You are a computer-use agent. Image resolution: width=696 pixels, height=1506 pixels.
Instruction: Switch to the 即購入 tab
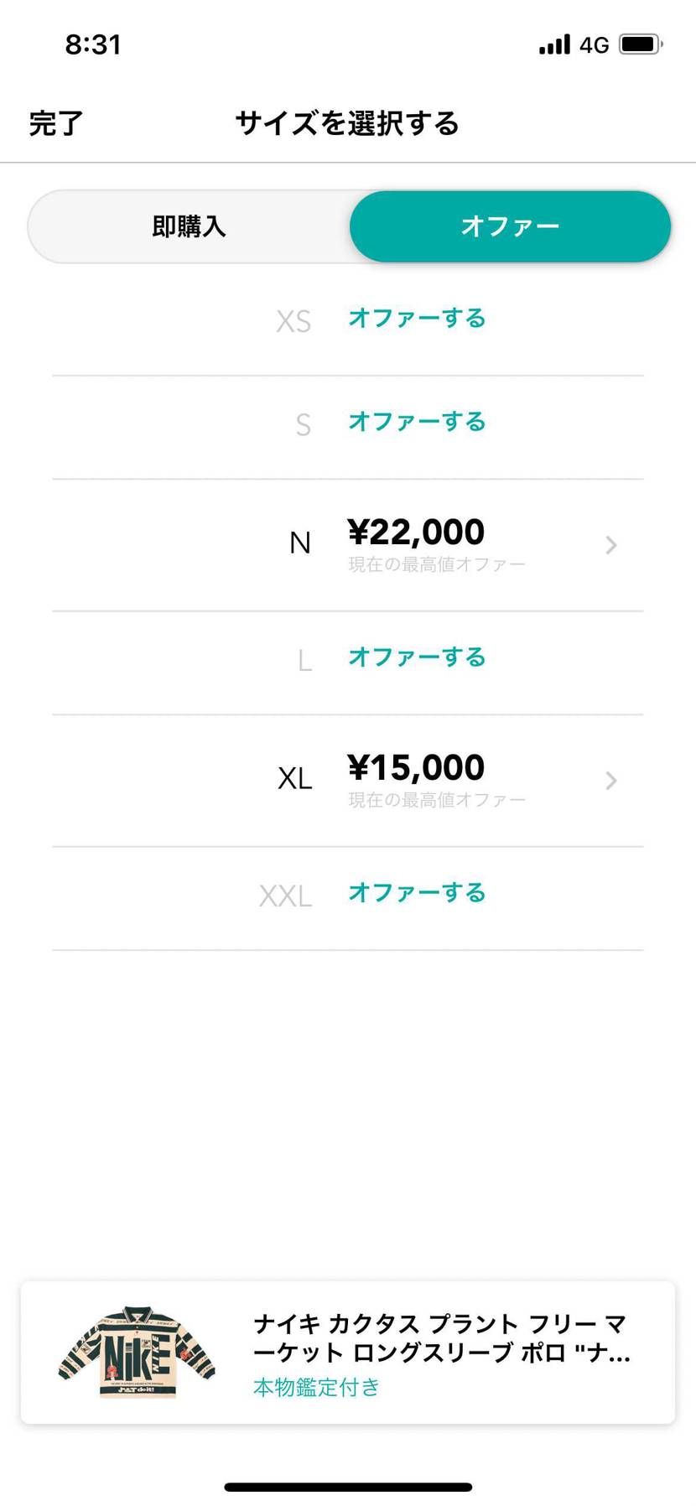189,226
